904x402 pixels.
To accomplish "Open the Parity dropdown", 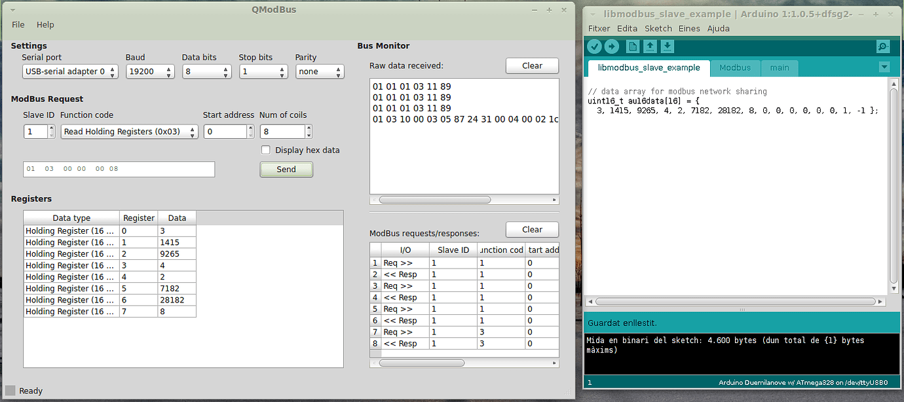I will [320, 71].
